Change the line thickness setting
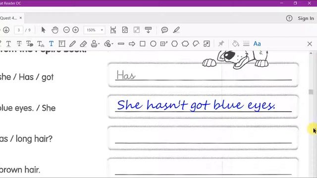The height and width of the screenshot is (178, 317). (246, 44)
